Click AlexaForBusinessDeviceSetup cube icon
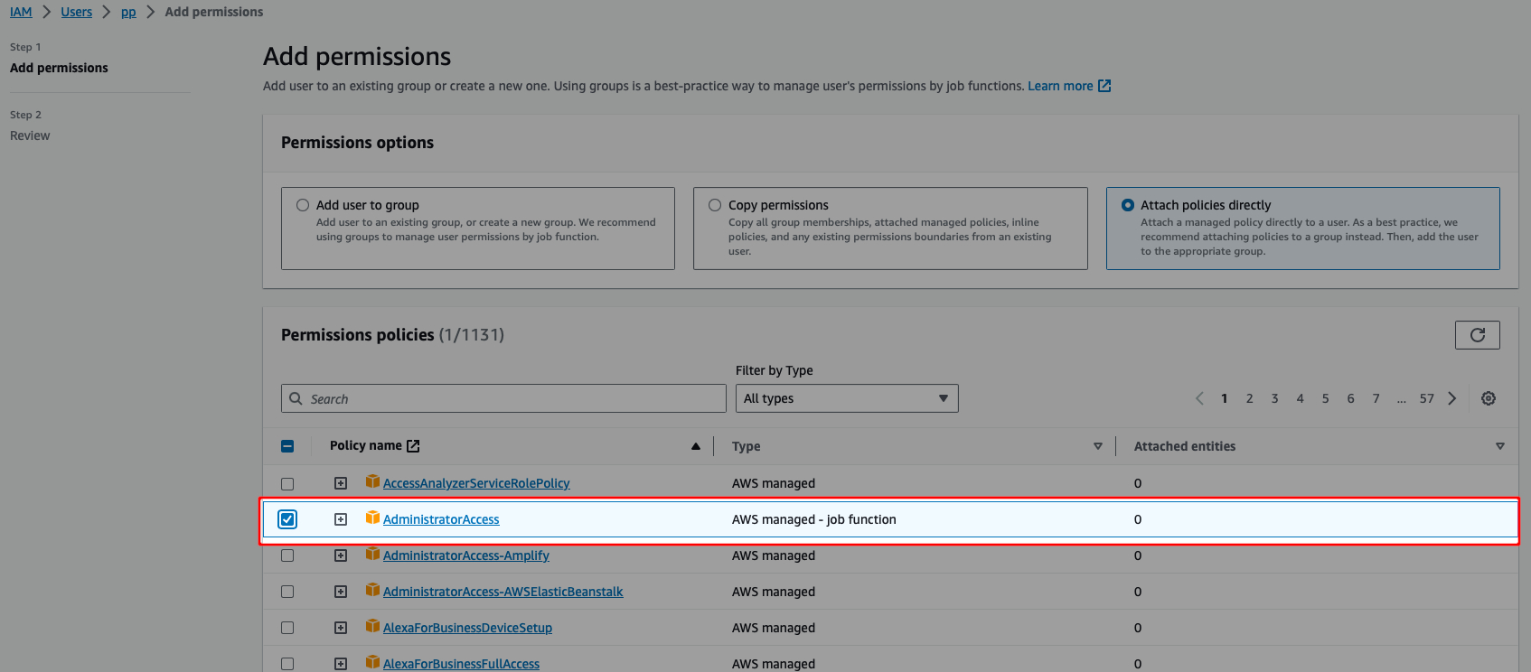 click(x=372, y=626)
